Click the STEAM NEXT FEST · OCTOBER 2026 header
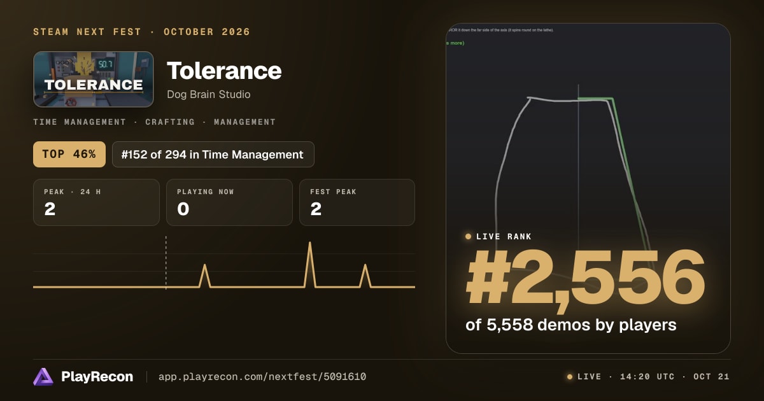The width and height of the screenshot is (764, 401). (x=142, y=32)
